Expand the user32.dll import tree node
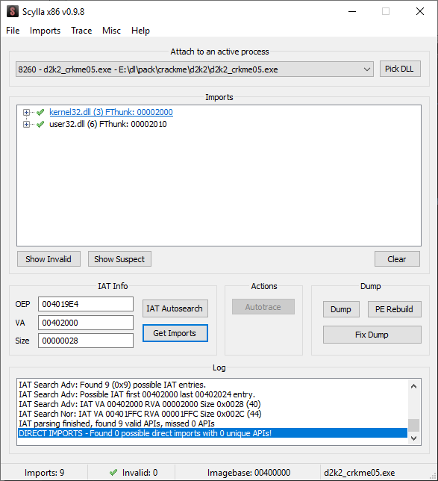Image resolution: width=438 pixels, height=481 pixels. click(26, 124)
